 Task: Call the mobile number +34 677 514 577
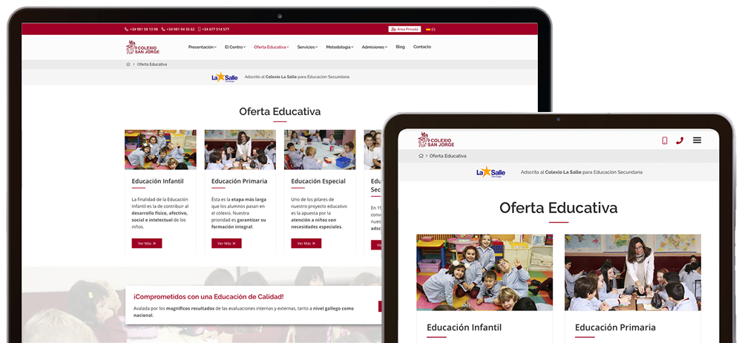(x=214, y=30)
